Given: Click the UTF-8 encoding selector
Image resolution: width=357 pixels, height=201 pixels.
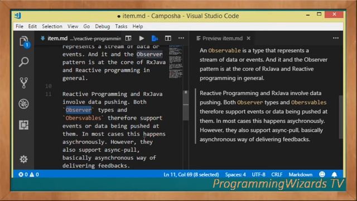Looking at the screenshot, I should (258, 175).
